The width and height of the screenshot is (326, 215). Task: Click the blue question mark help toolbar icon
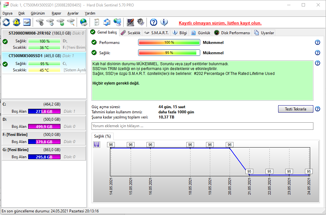pyautogui.click(x=153, y=22)
